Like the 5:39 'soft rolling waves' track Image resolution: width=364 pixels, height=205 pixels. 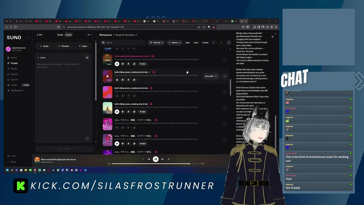pyautogui.click(x=117, y=80)
